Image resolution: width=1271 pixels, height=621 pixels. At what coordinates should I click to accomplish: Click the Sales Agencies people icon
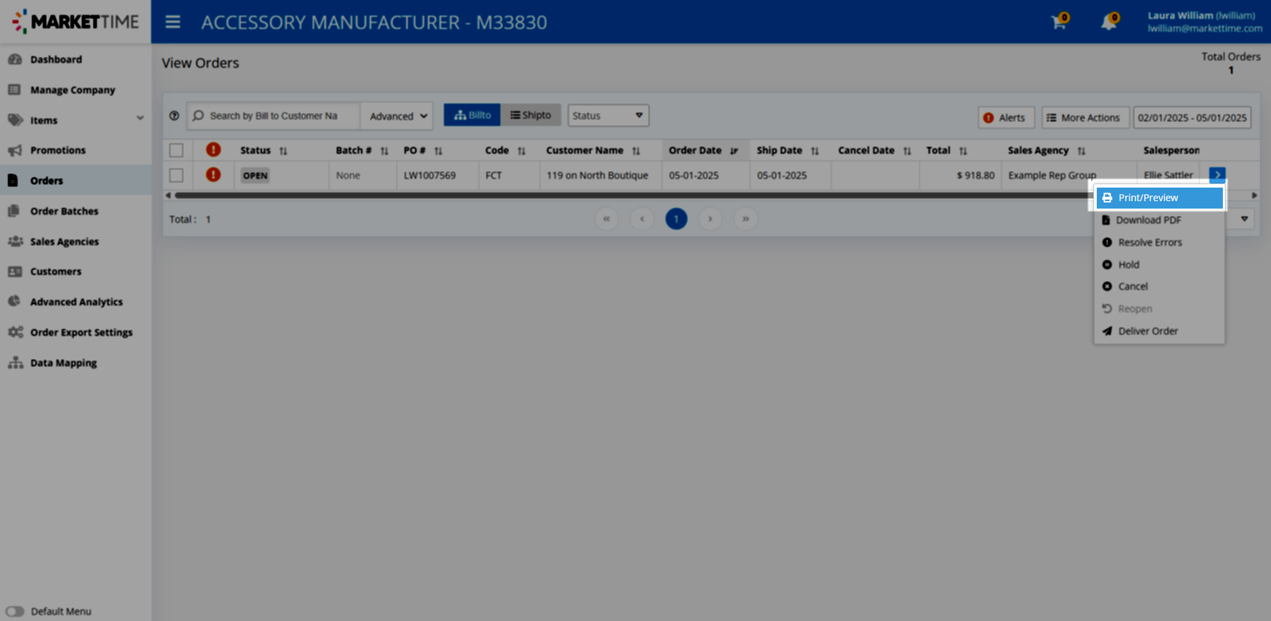click(15, 241)
